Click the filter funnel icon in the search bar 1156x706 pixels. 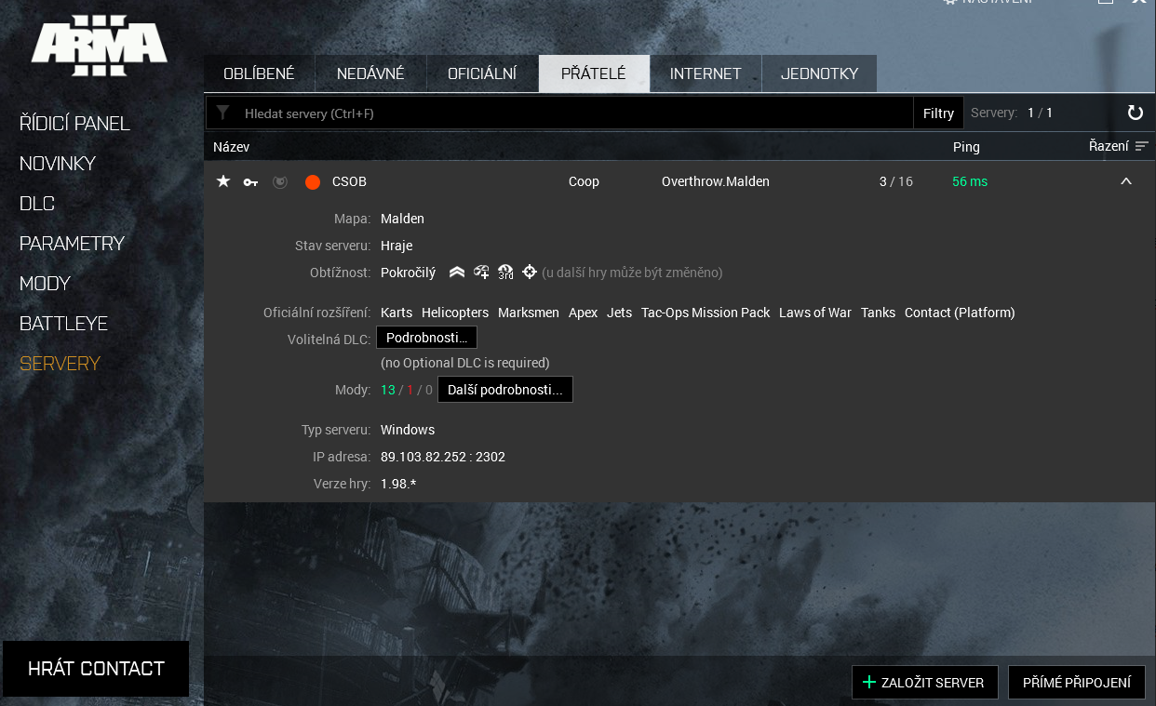pyautogui.click(x=223, y=113)
